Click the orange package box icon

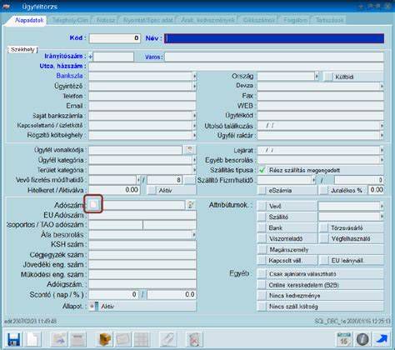105,339
